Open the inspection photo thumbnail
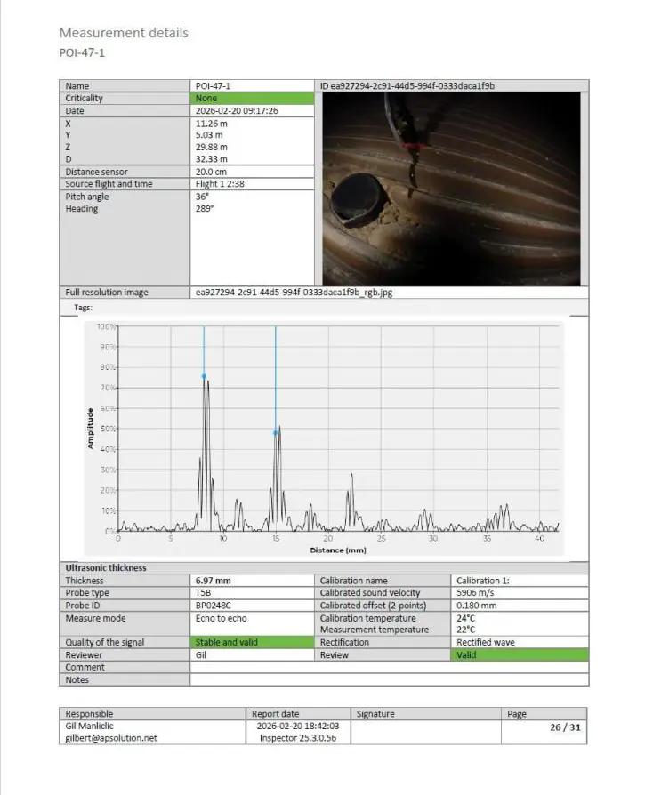Image resolution: width=645 pixels, height=795 pixels. [x=451, y=189]
